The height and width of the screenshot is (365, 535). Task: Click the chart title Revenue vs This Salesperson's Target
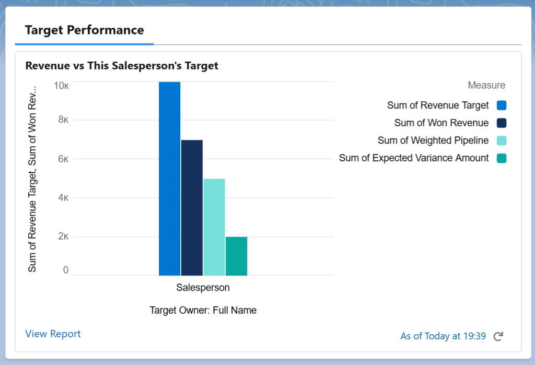click(122, 66)
